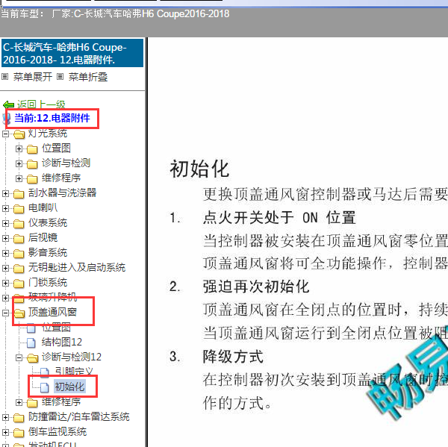Expand 维修程序 under 顶盖通风窗
Image resolution: width=448 pixels, height=447 pixels.
click(x=19, y=402)
